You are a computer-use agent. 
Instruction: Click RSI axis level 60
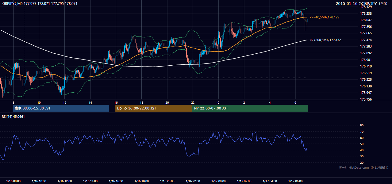click(362, 138)
